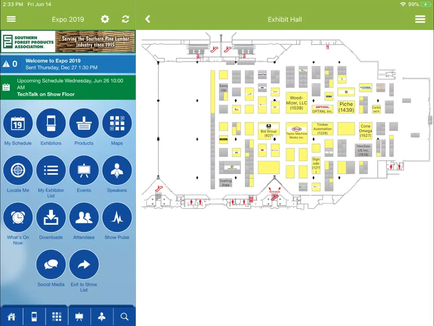
Task: Select Taylor Machine Works Inc. booth
Action: (296, 133)
